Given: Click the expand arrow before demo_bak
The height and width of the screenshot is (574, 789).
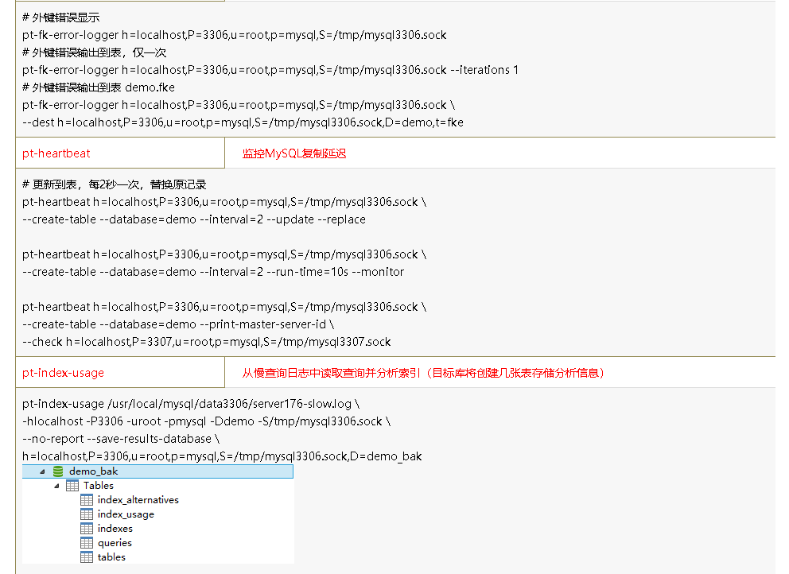Looking at the screenshot, I should tap(42, 471).
